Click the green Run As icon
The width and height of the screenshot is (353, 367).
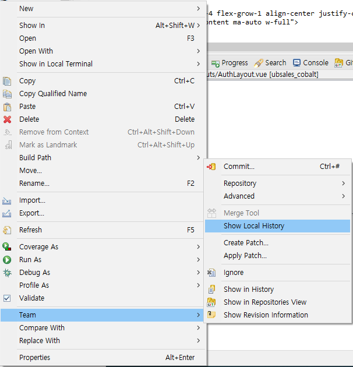coord(7,260)
